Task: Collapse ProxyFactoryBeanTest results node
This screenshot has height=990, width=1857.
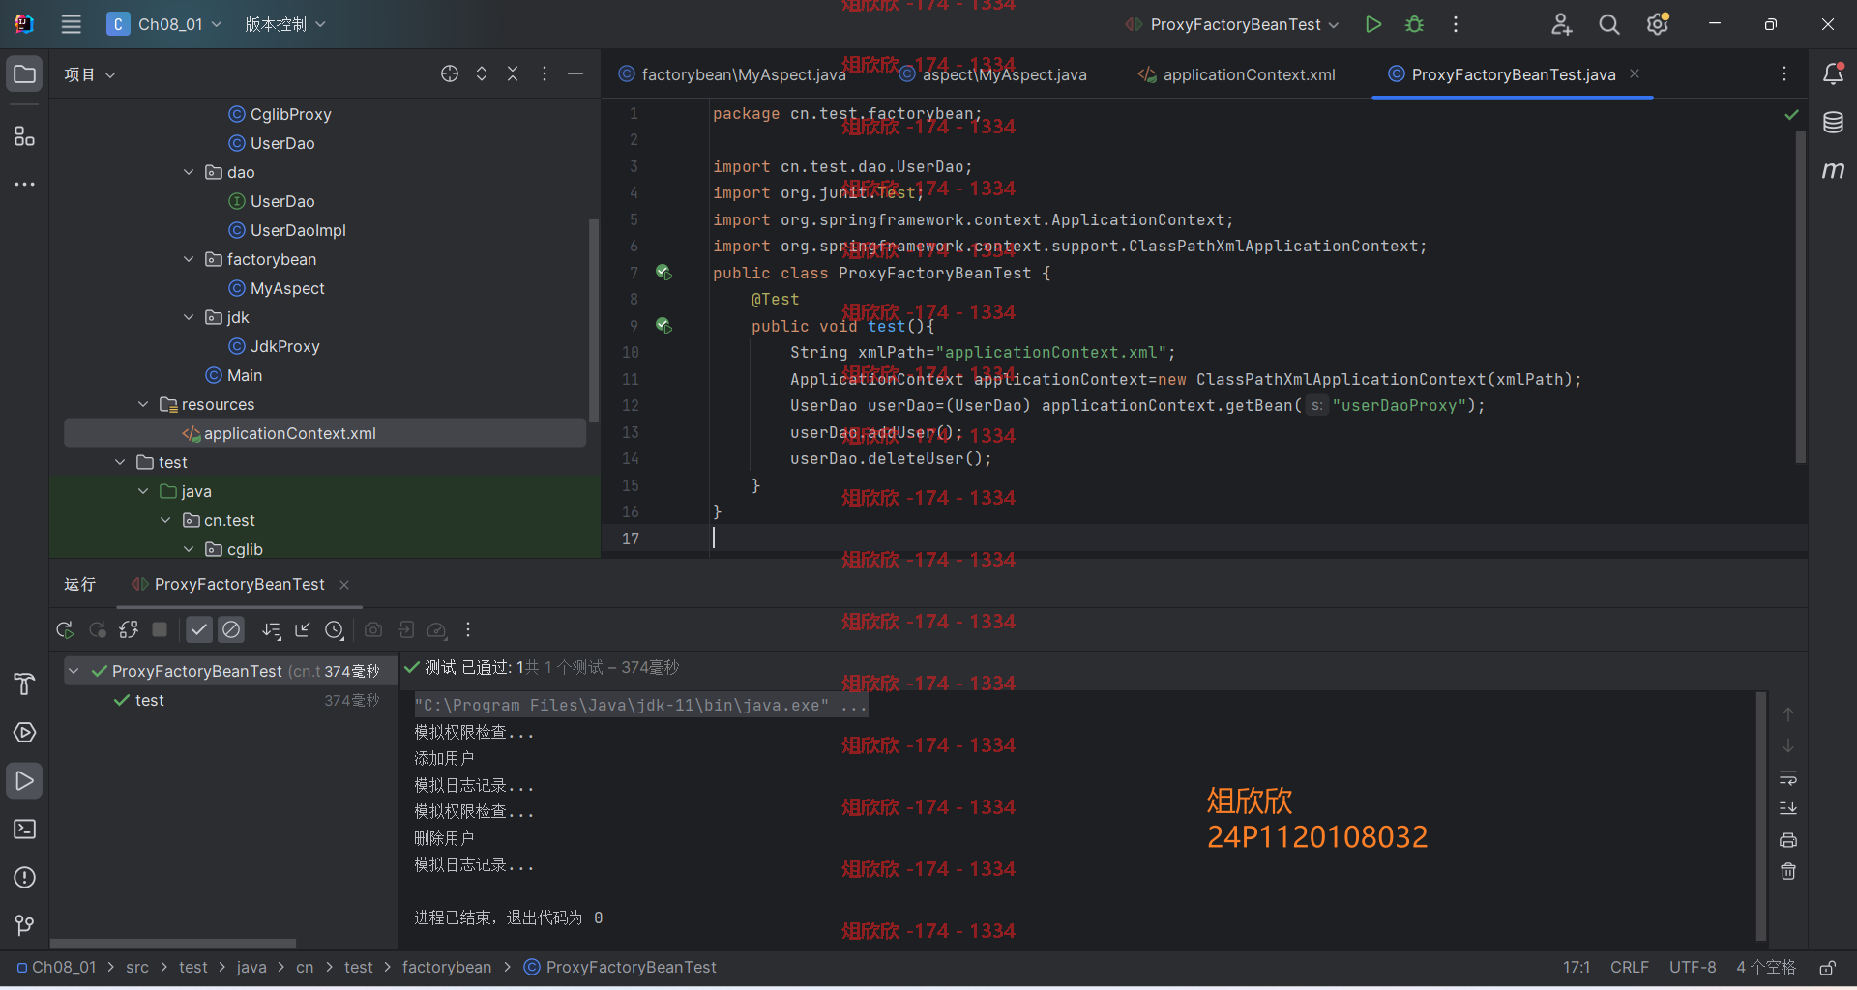Action: 74,671
